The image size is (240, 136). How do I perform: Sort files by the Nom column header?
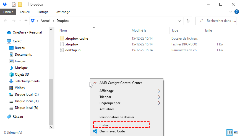63,30
